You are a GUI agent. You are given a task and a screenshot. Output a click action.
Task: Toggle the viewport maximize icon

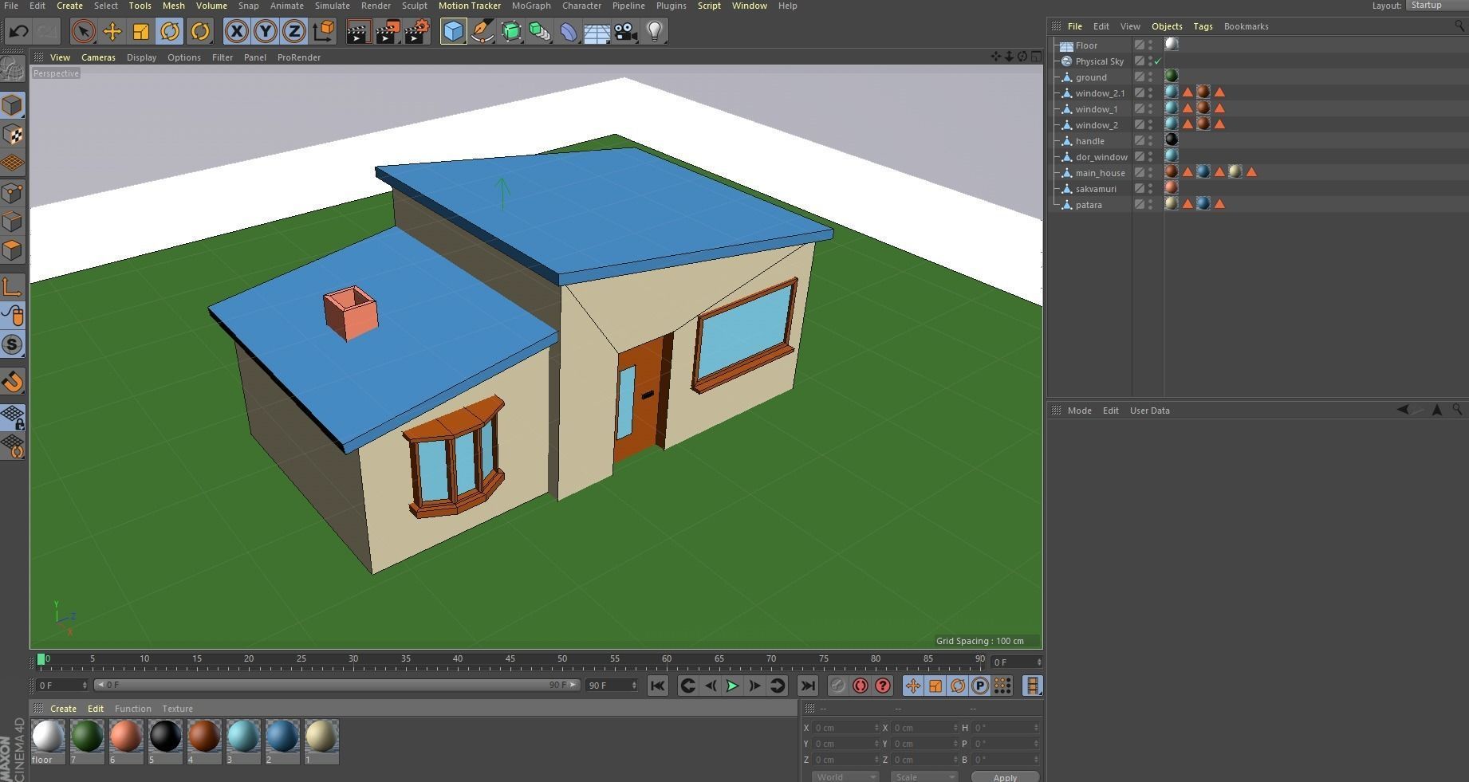1036,57
